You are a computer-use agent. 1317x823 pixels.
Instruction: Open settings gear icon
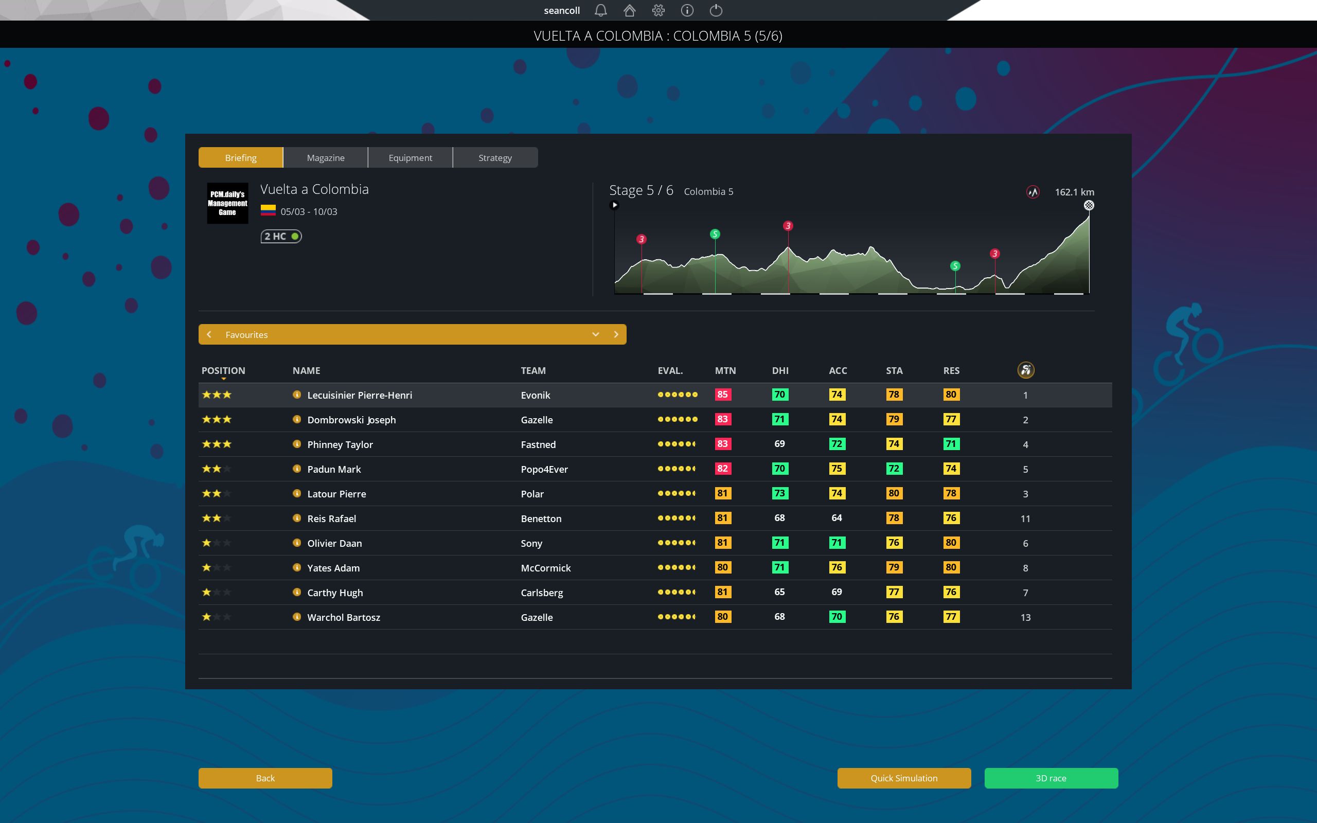click(658, 10)
